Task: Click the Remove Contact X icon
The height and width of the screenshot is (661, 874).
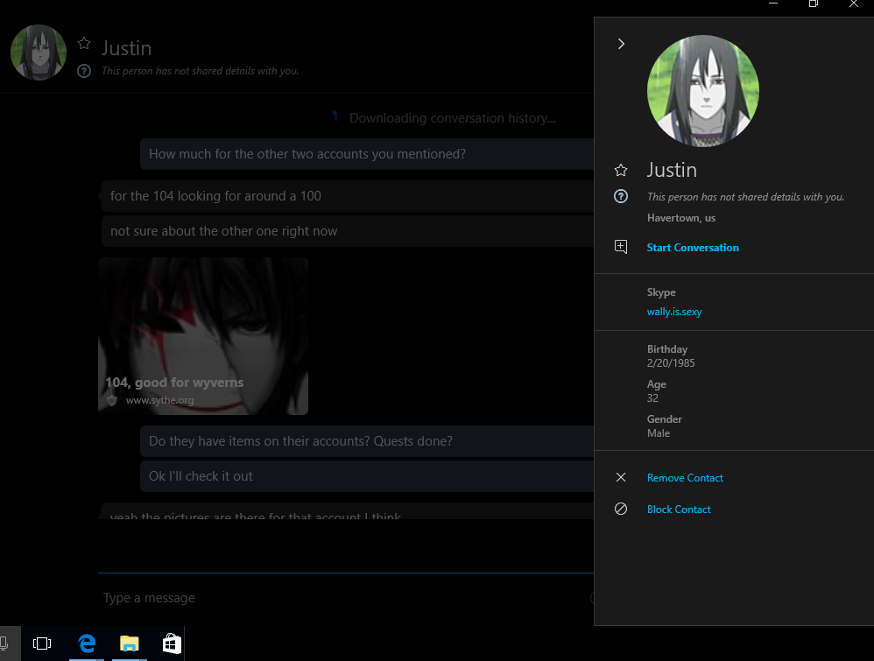Action: (621, 477)
